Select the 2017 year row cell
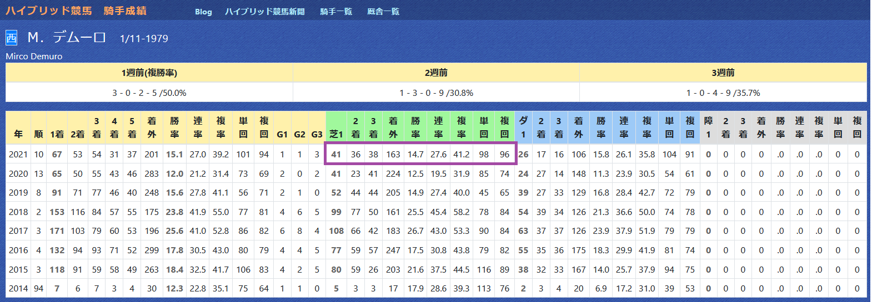This screenshot has height=302, width=872. [x=18, y=231]
